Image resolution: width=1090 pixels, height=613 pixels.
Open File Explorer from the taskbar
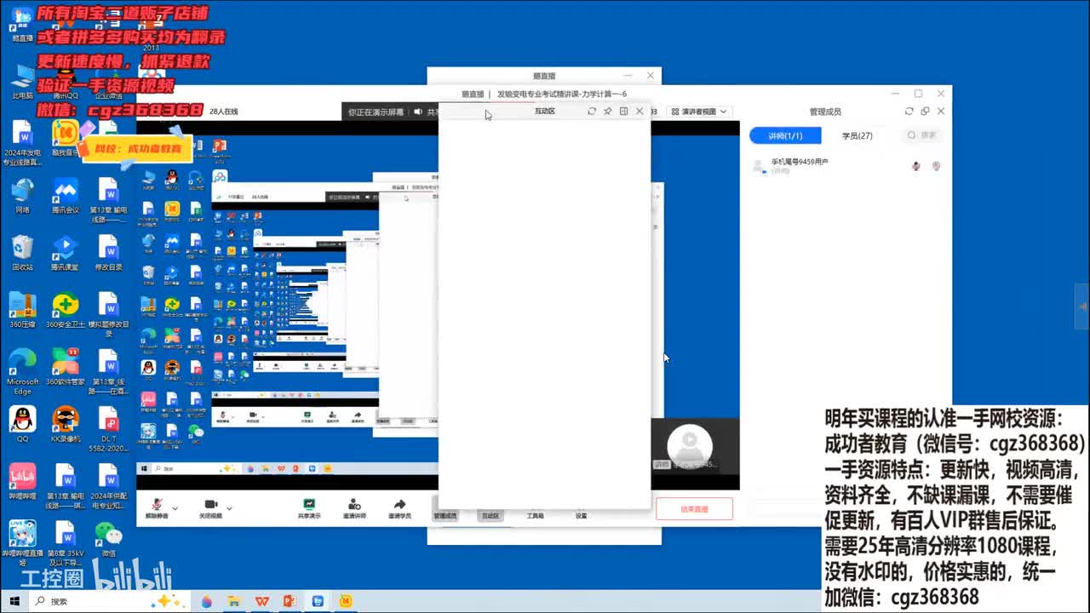233,601
